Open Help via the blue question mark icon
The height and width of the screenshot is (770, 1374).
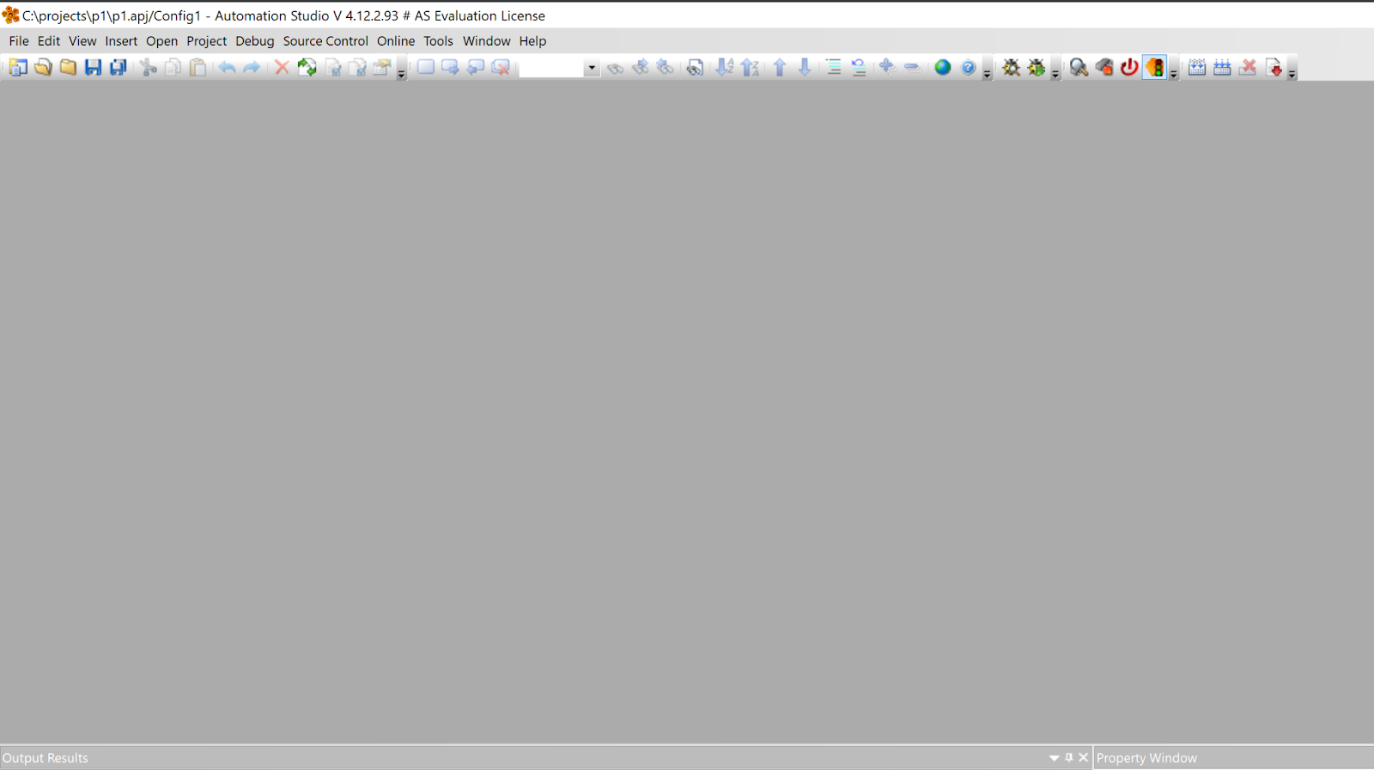[x=969, y=67]
